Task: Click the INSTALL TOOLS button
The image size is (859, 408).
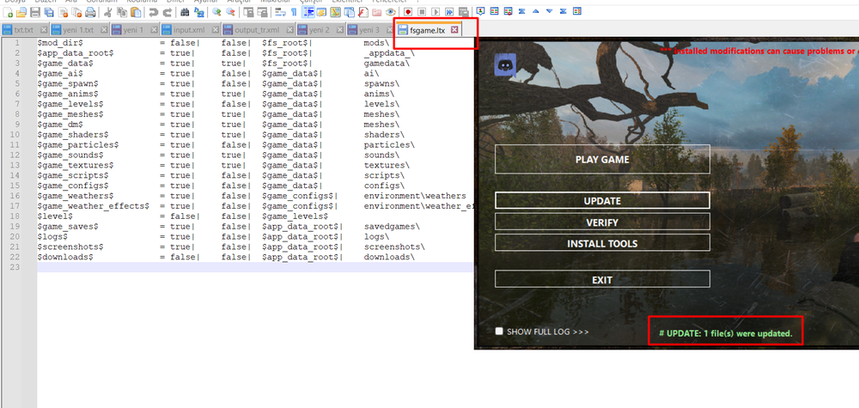Action: tap(602, 244)
